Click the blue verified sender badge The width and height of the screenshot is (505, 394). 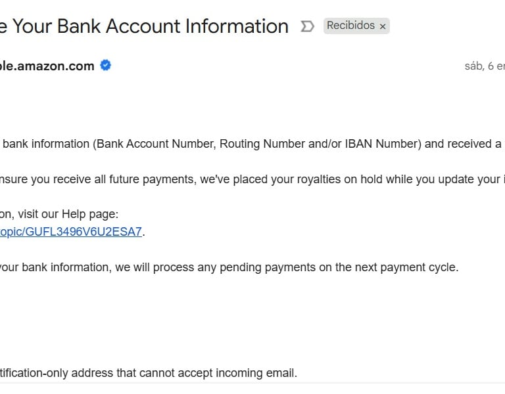pos(105,65)
